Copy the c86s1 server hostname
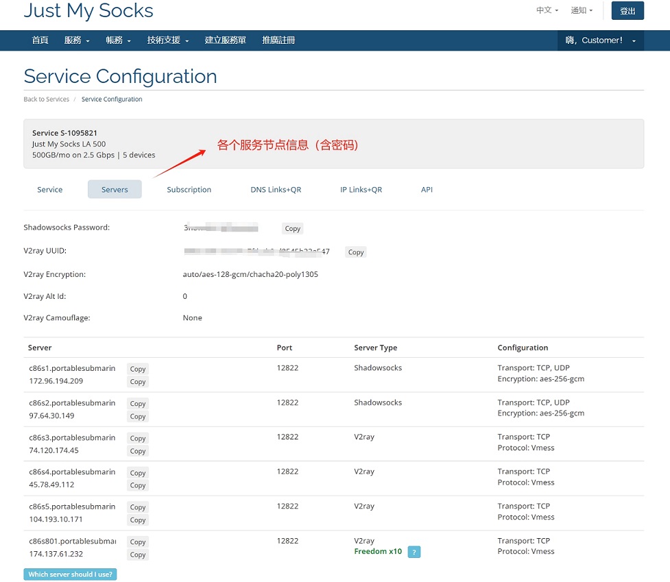The image size is (670, 582). (x=138, y=369)
